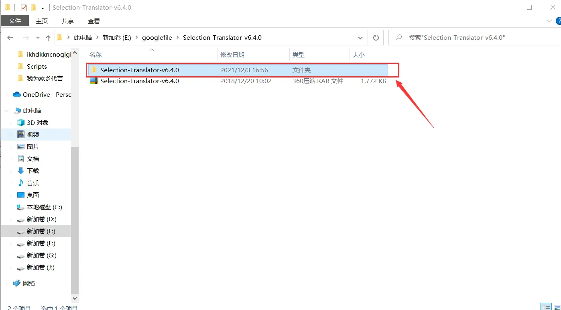Screen dimensions: 561x310
Task: Expand the OneDrive tree node
Action: pos(6,94)
